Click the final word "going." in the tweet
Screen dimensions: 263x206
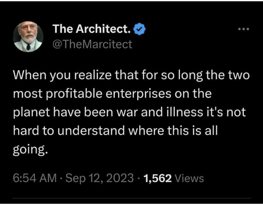pos(30,149)
